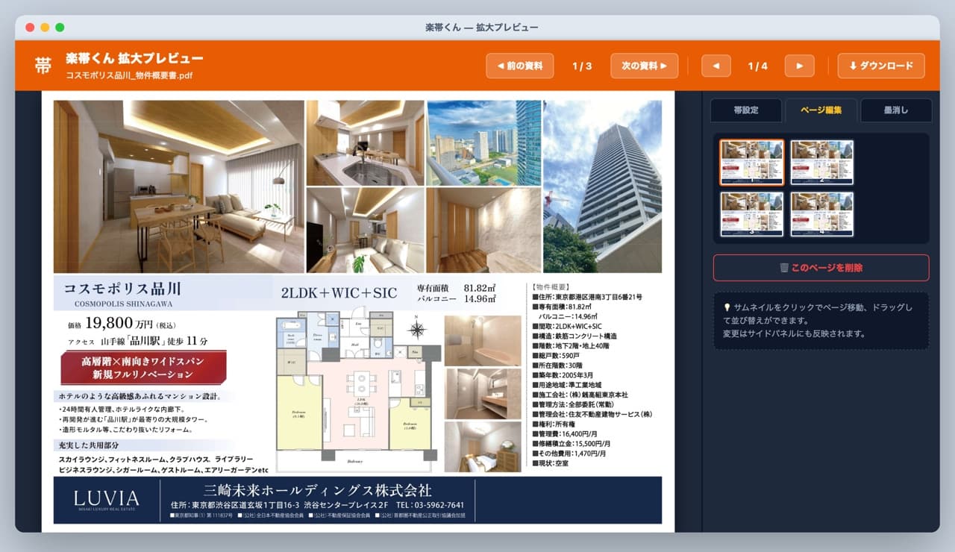This screenshot has height=552, width=955.
Task: Click the LUVIA logo in footer band
Action: pos(106,500)
